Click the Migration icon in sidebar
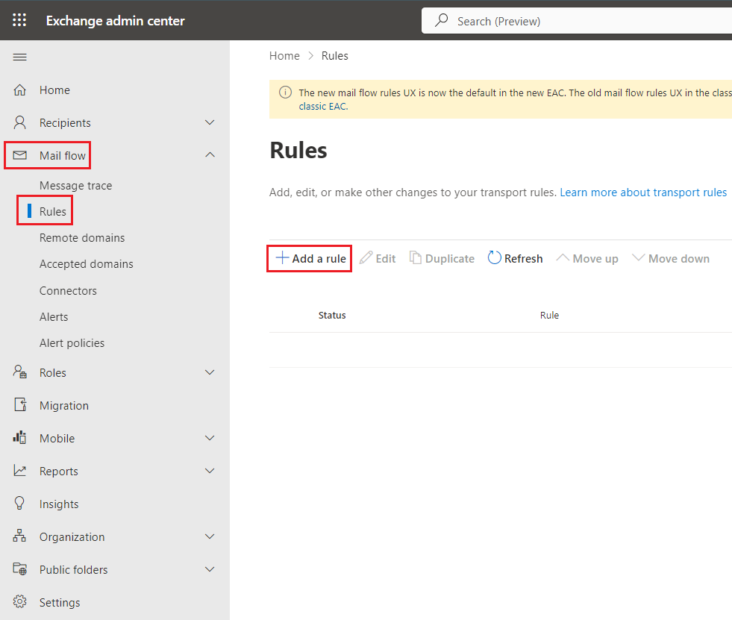 [x=20, y=405]
